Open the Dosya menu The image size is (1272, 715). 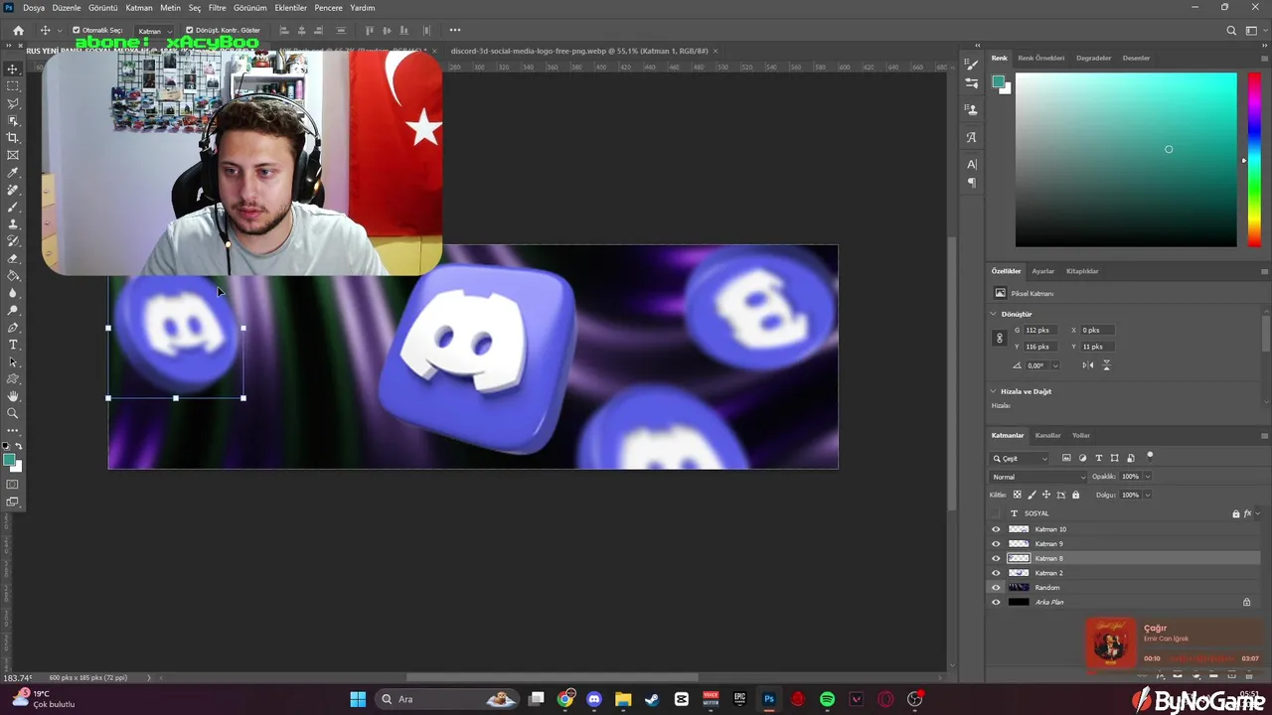(x=34, y=7)
